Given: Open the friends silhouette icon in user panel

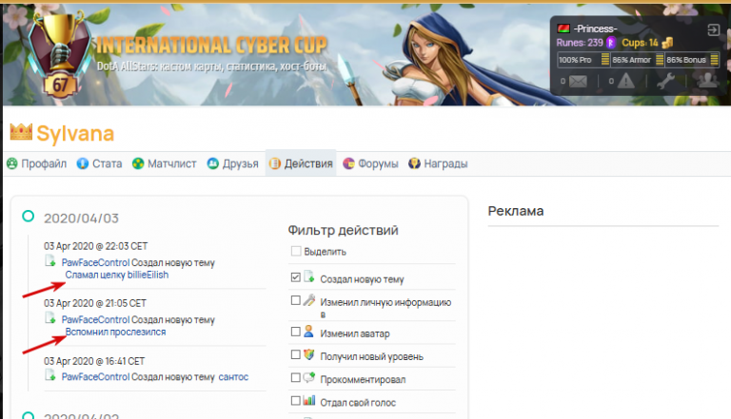Looking at the screenshot, I should click(707, 80).
